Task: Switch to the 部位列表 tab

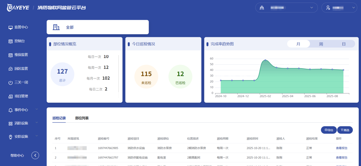Action: coord(82,118)
